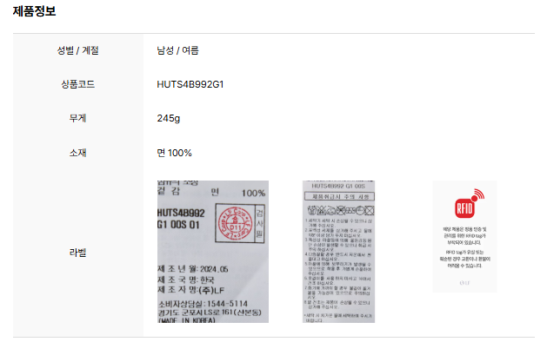Image resolution: width=547 pixels, height=355 pixels.
Task: Open the RFID tag notice image
Action: 464,236
